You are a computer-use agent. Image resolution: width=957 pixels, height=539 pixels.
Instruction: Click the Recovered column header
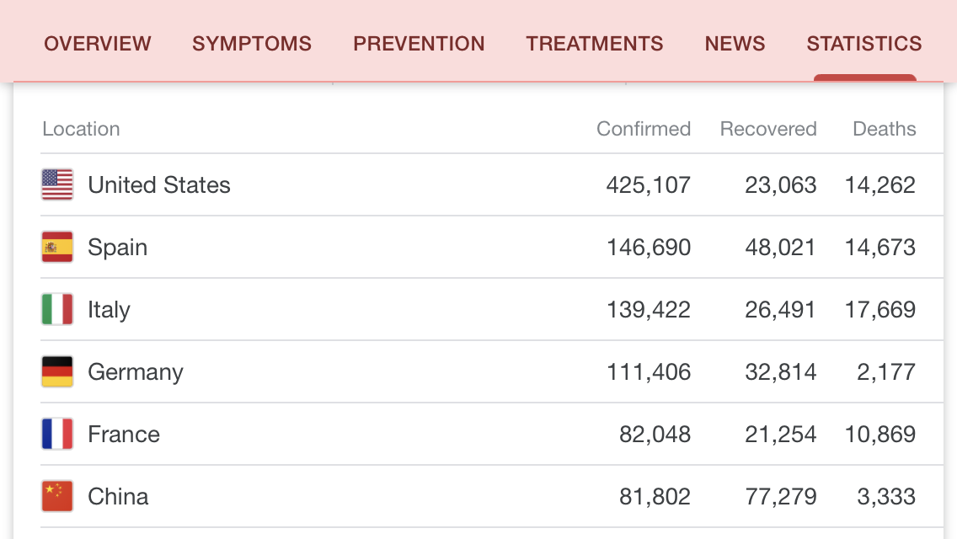pos(768,129)
